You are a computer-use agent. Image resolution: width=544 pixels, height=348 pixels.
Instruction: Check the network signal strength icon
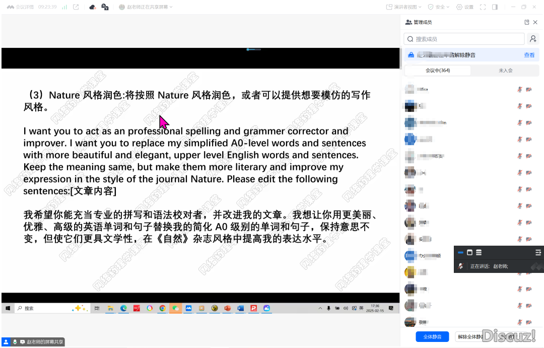pyautogui.click(x=64, y=7)
